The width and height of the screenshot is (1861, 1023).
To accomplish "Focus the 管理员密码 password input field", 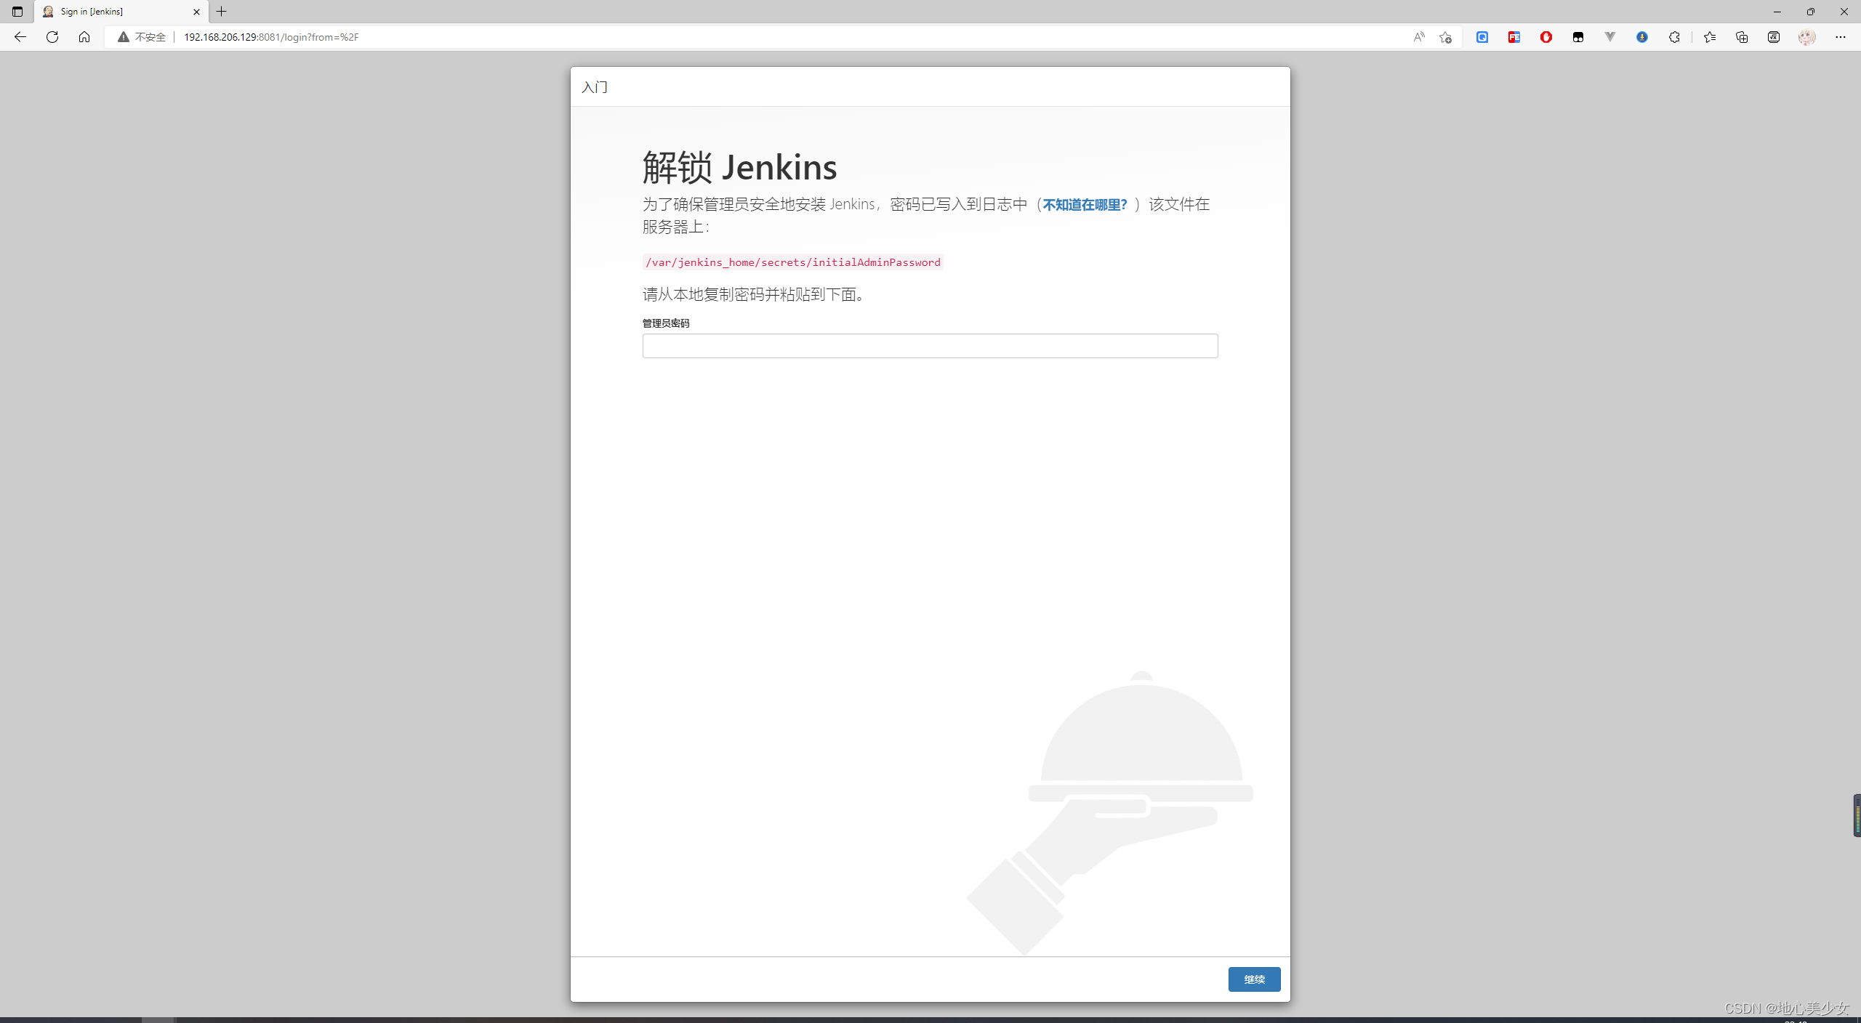I will pos(929,346).
